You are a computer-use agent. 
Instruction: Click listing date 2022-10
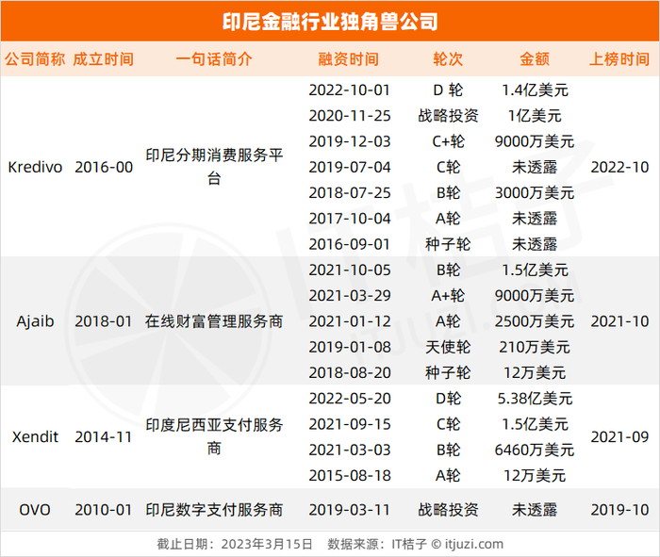(x=619, y=168)
